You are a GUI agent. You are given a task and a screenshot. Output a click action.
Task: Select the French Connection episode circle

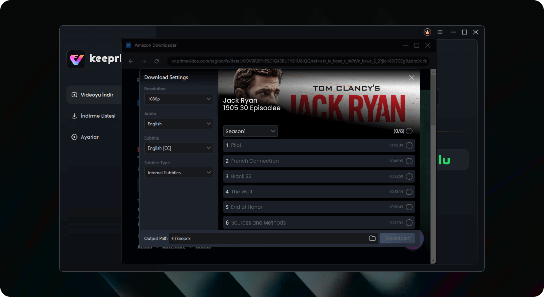coord(409,161)
